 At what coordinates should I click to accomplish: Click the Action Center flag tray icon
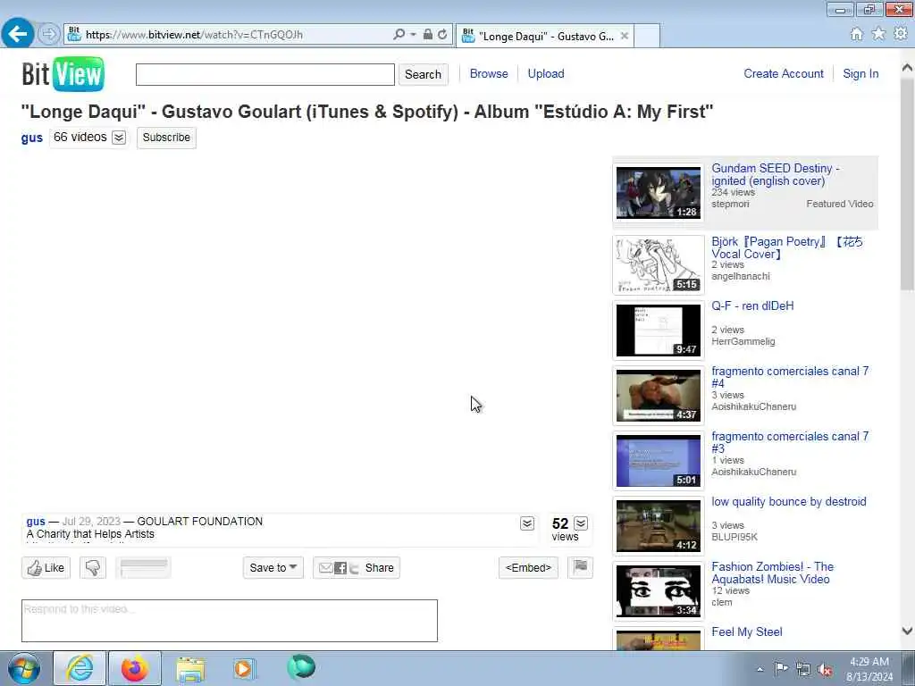(x=781, y=668)
